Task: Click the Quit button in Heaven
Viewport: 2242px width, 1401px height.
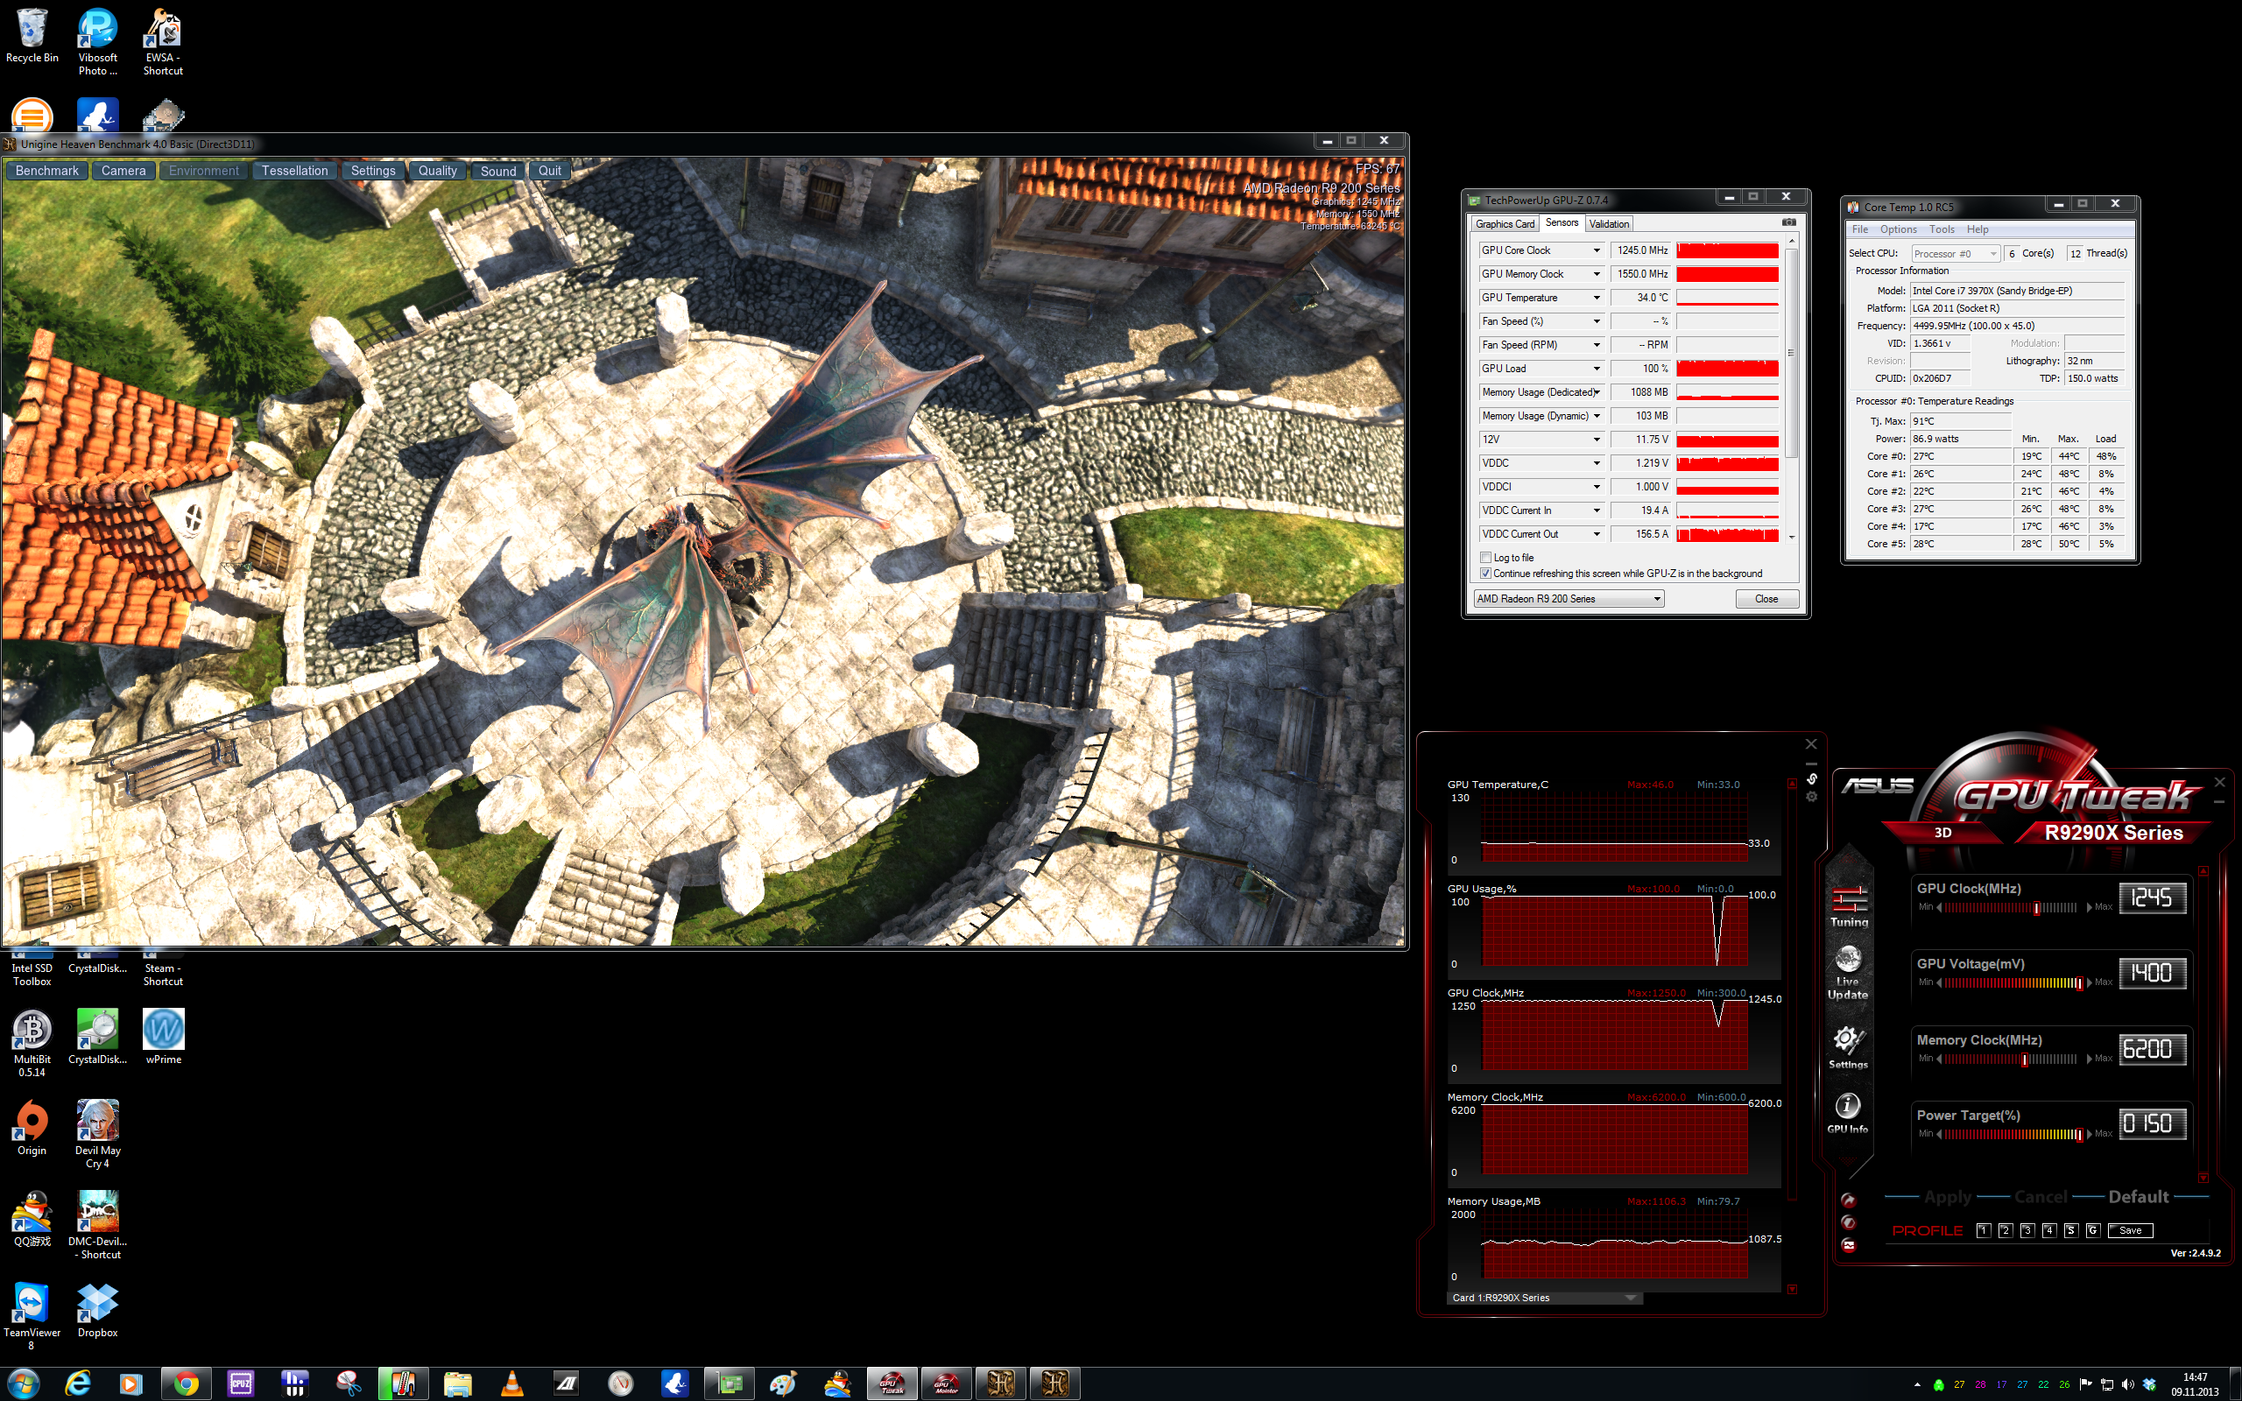Action: click(549, 171)
